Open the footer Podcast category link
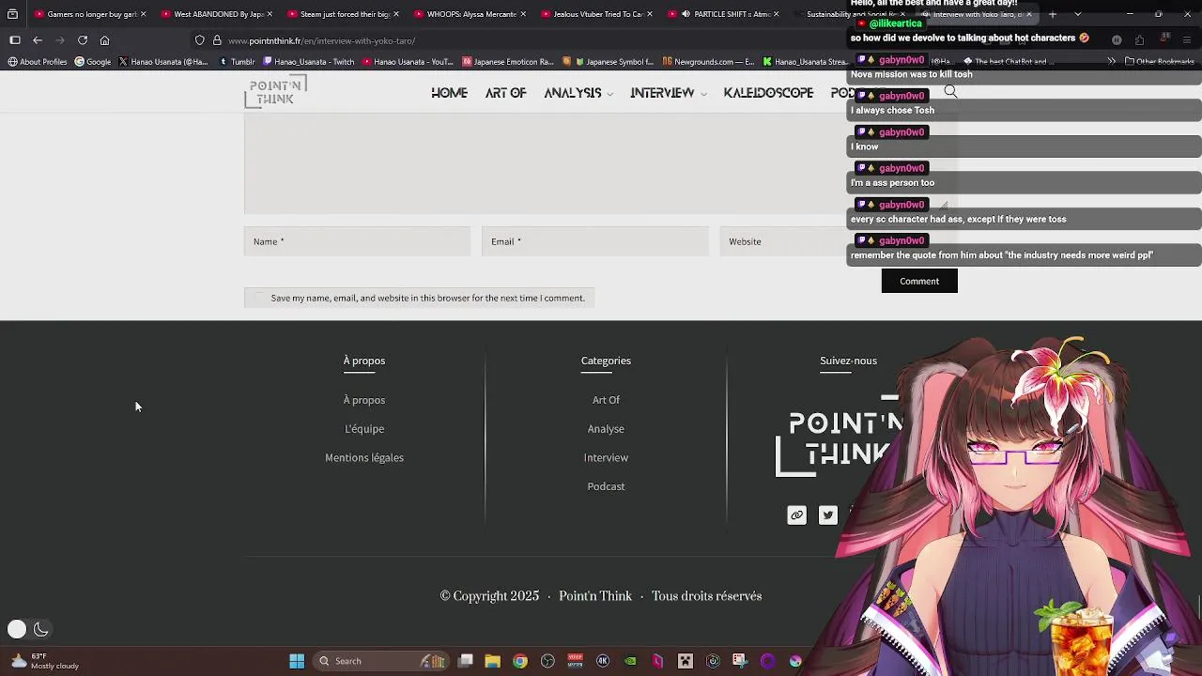 606,486
